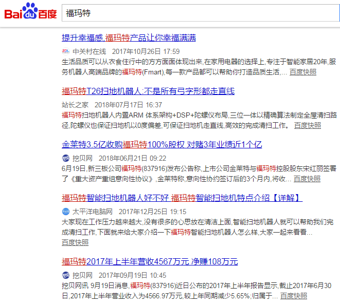340x305 pixels.
Task: Open the result 金莱特3.5亿收购福玛特100%股权
Action: (162, 145)
